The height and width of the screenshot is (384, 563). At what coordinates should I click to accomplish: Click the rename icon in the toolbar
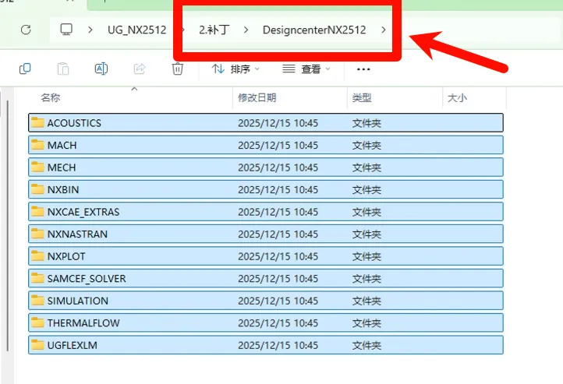[101, 69]
